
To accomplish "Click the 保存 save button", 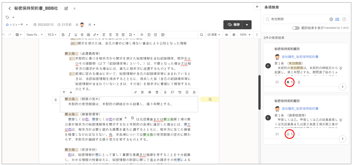I will click(x=233, y=25).
